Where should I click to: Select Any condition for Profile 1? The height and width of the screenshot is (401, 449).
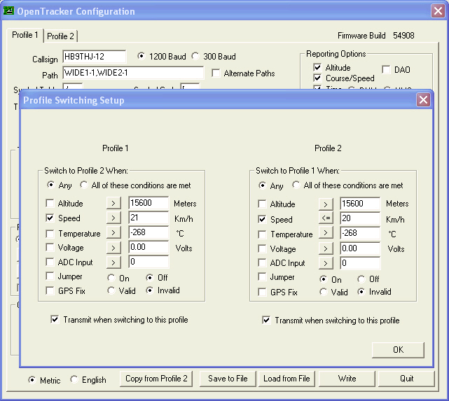tap(60, 185)
